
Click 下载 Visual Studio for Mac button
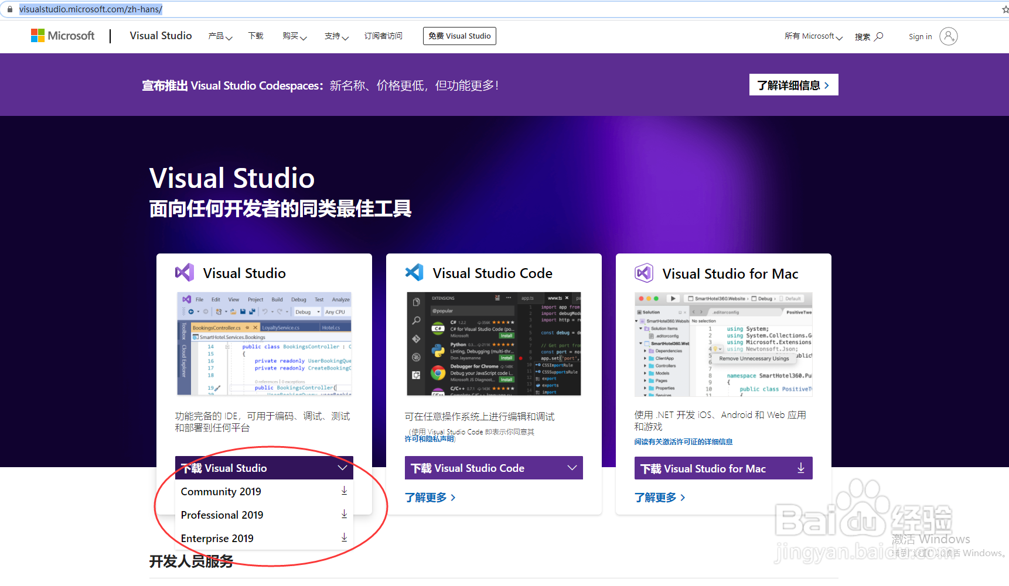point(724,468)
